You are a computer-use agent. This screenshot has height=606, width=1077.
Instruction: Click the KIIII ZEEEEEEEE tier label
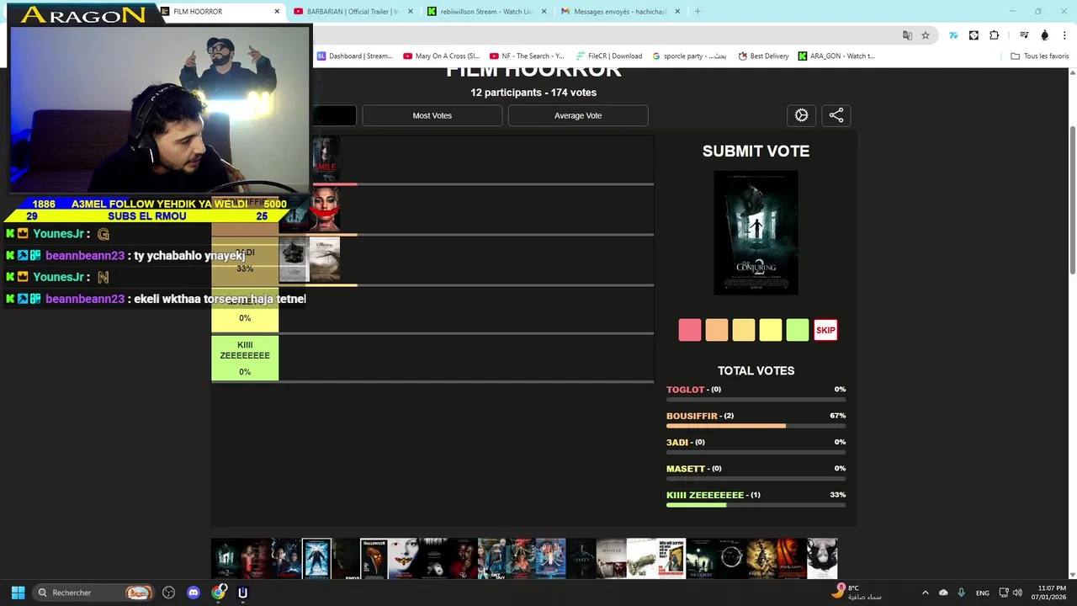245,358
